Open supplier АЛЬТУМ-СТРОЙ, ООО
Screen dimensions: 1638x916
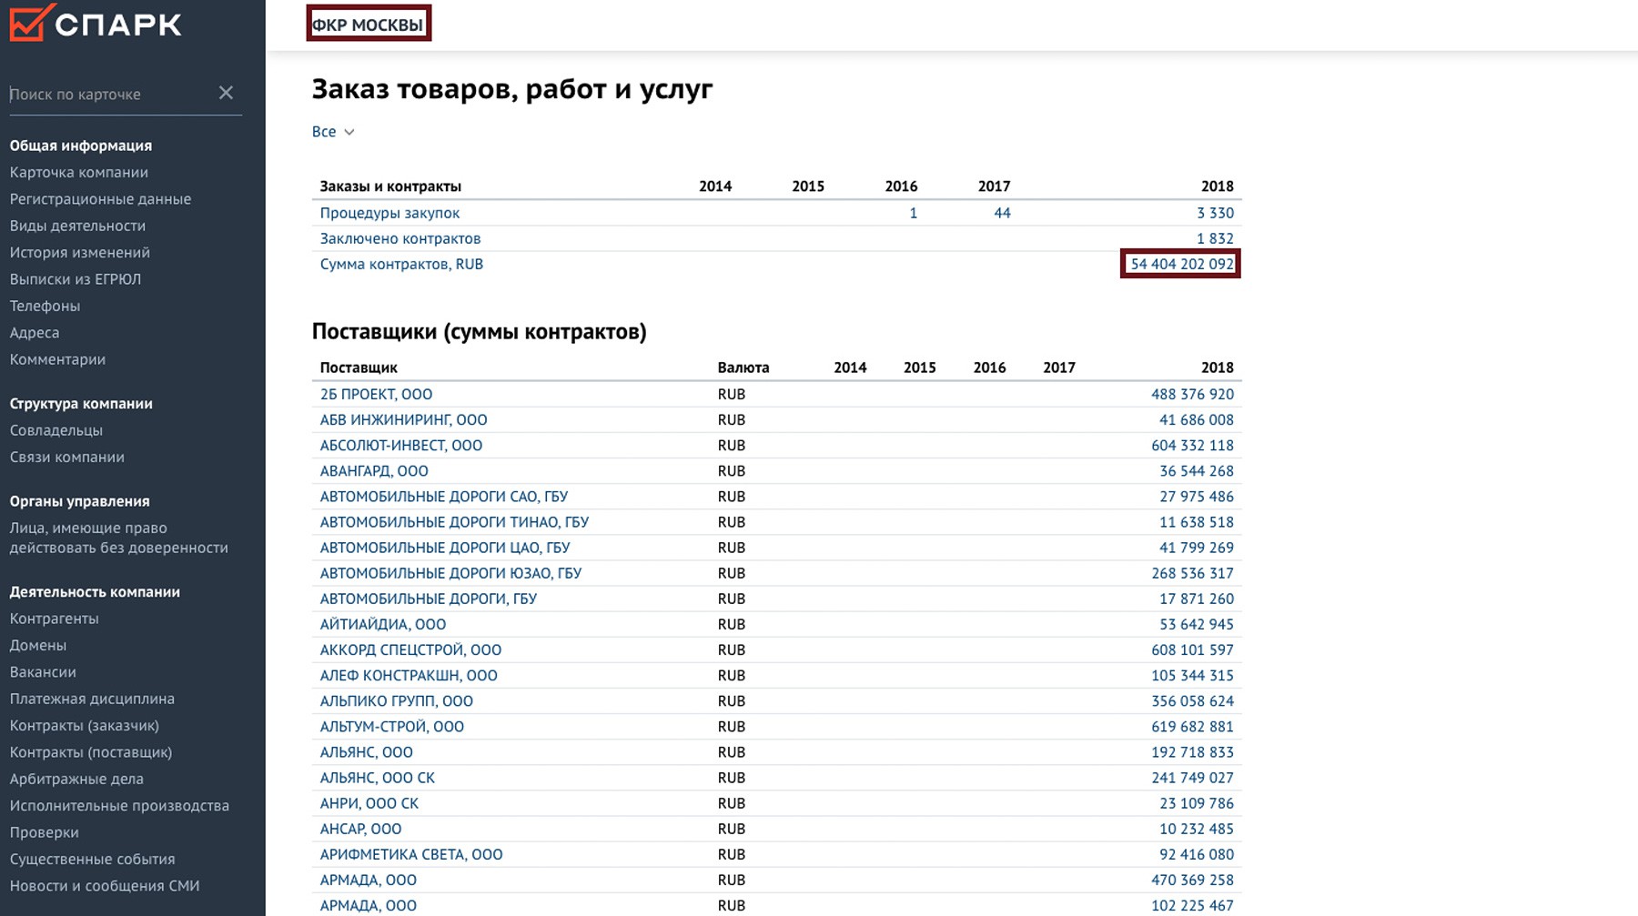pyautogui.click(x=392, y=726)
